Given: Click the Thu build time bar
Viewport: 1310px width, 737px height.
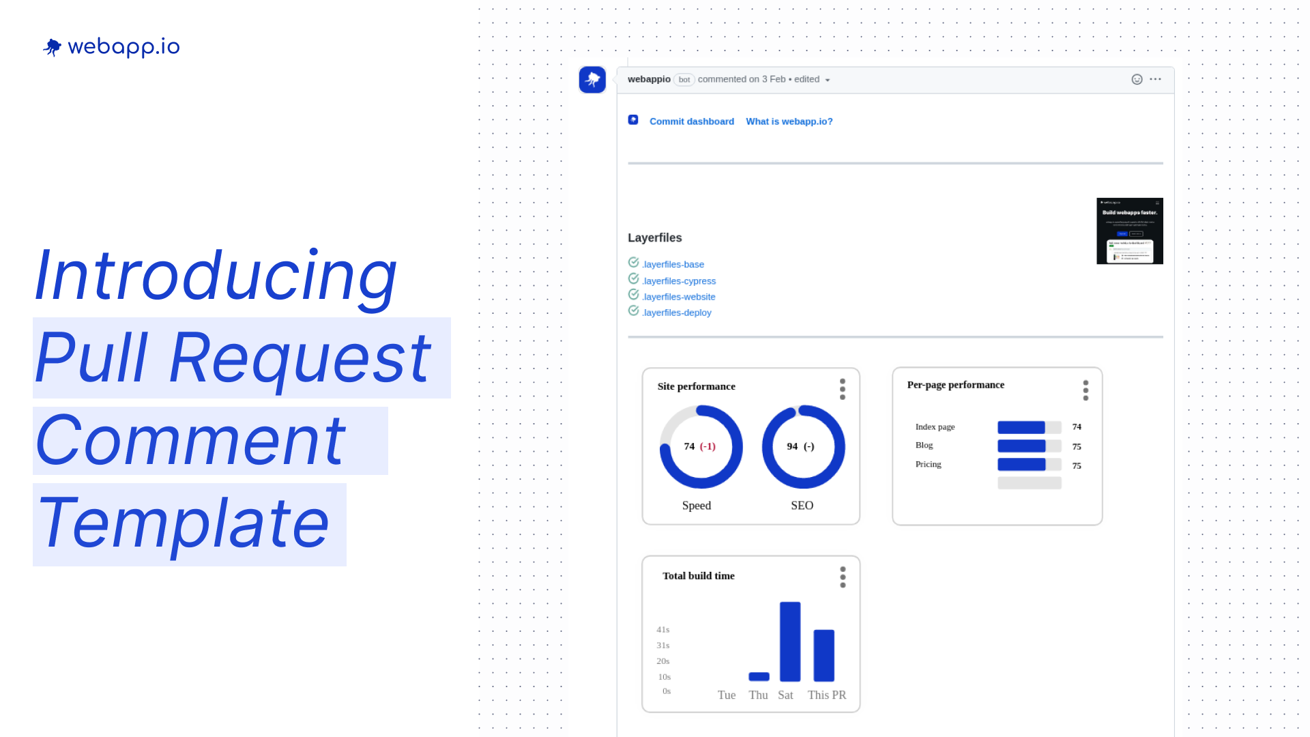Looking at the screenshot, I should [x=759, y=677].
